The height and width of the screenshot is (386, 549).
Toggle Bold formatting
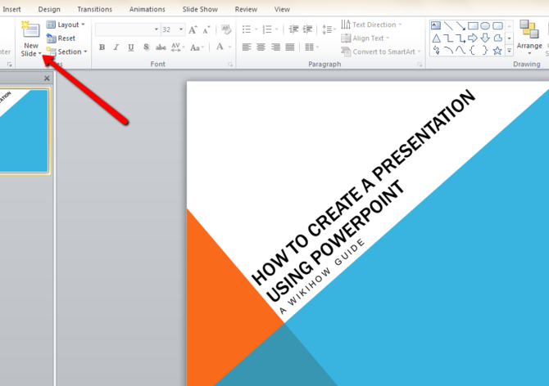102,47
